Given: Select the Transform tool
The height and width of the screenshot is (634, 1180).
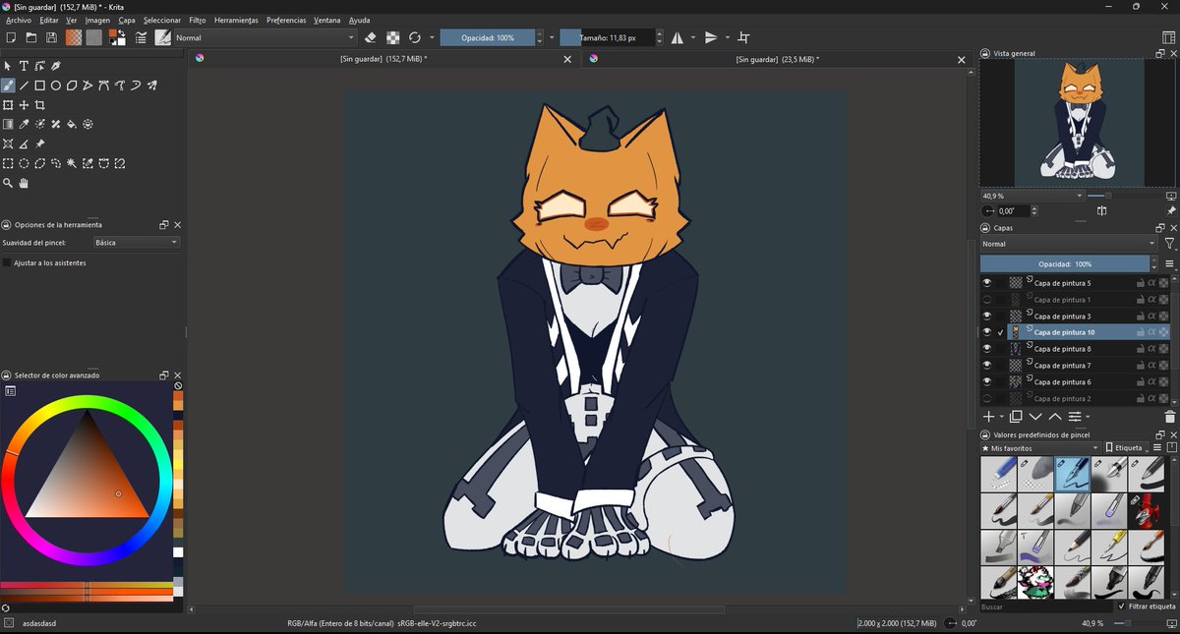Looking at the screenshot, I should pyautogui.click(x=8, y=105).
